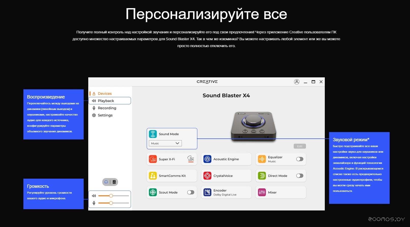Click the Super X-Fi red icon
Viewport: 410px width, 227px height.
point(153,159)
